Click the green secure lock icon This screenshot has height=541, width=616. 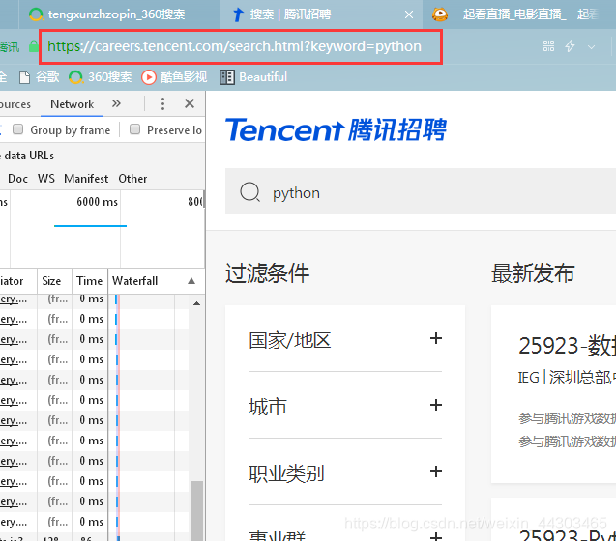pyautogui.click(x=34, y=46)
